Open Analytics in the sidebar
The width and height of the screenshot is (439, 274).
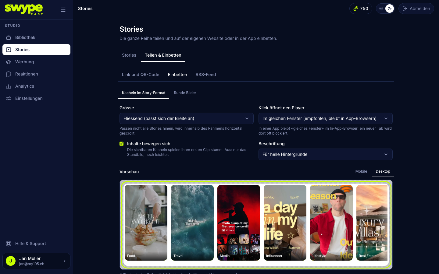pos(36,86)
